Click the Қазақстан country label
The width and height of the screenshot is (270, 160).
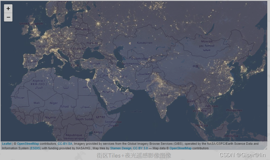(x=145, y=43)
